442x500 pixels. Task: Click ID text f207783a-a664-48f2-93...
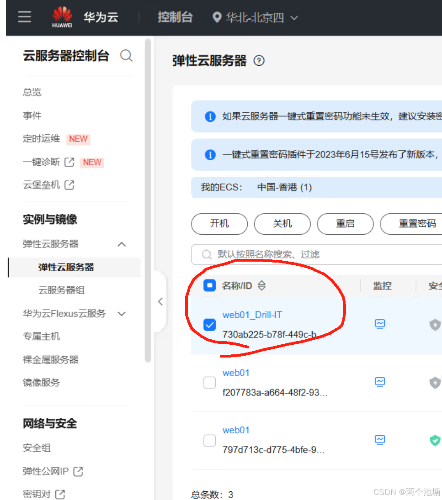(275, 393)
